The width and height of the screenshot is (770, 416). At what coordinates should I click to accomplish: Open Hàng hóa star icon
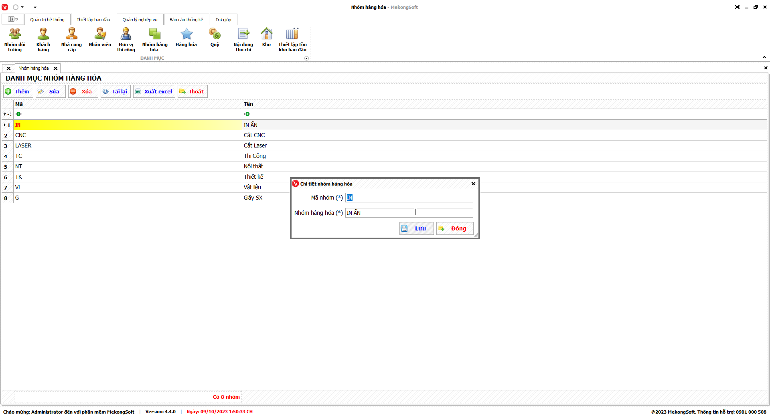186,38
